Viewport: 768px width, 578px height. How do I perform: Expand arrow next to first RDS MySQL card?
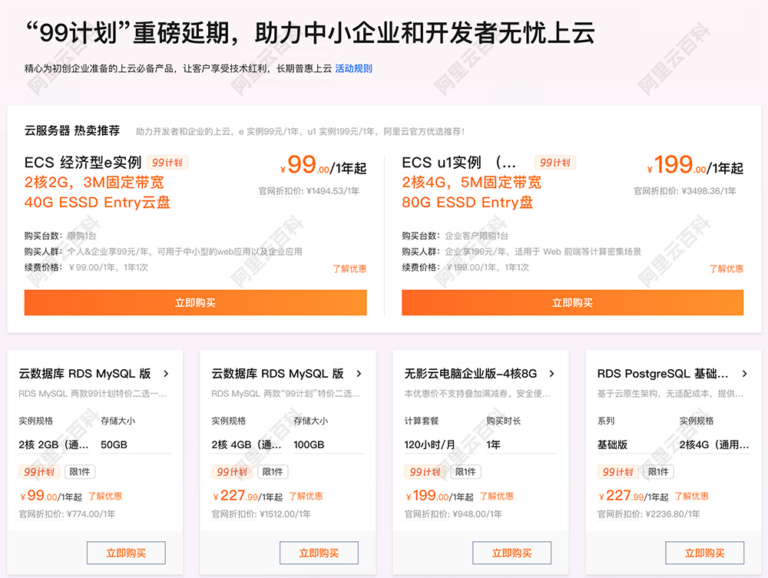click(x=166, y=374)
